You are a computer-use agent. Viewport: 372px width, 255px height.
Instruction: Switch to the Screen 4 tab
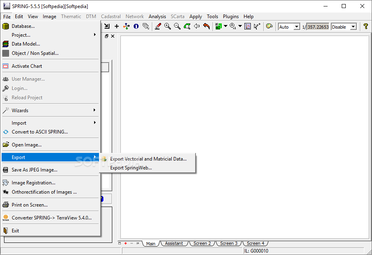[x=255, y=243]
